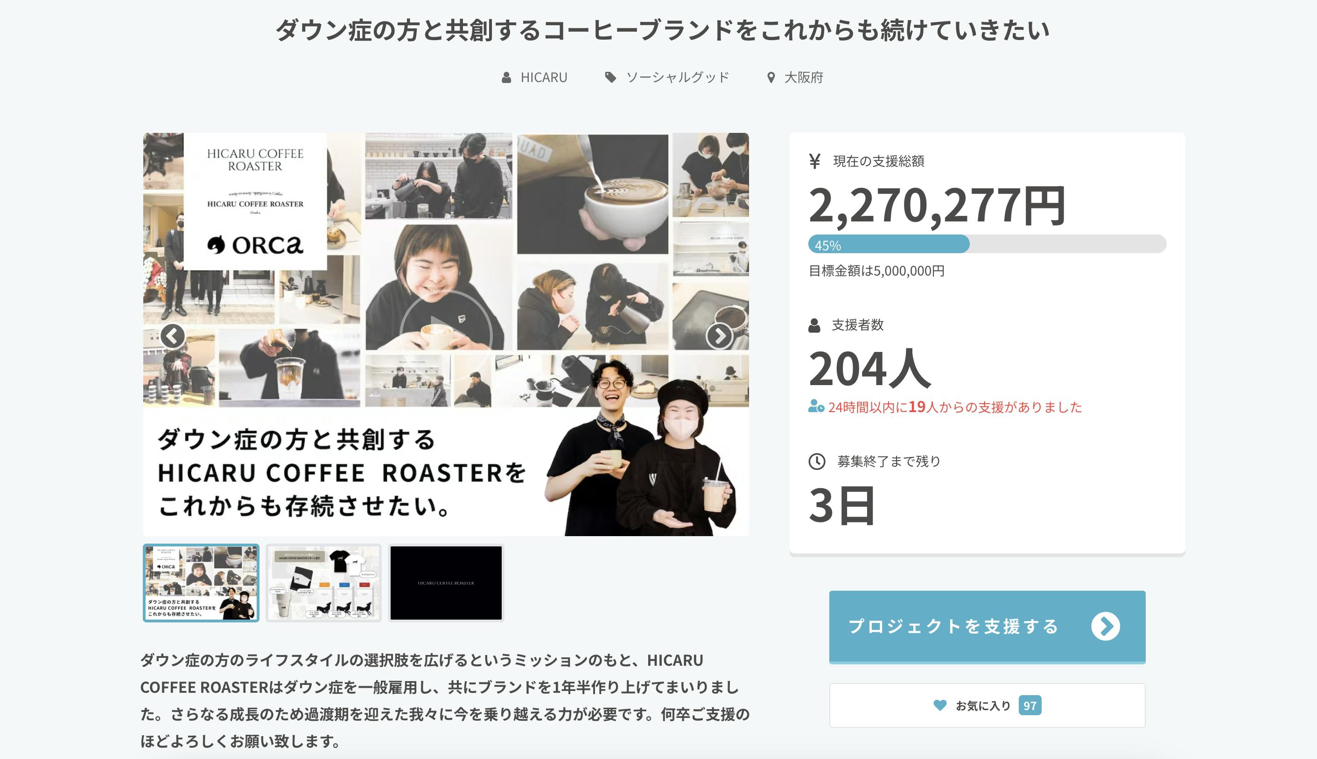Open the ソーシャルグッド category link

(x=677, y=78)
